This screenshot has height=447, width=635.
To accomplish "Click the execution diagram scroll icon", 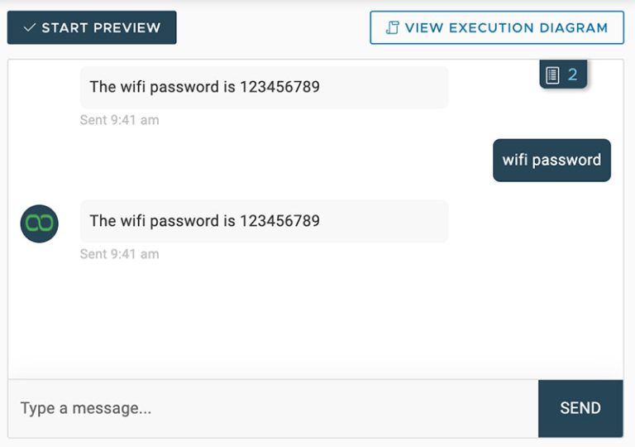I will pyautogui.click(x=393, y=28).
